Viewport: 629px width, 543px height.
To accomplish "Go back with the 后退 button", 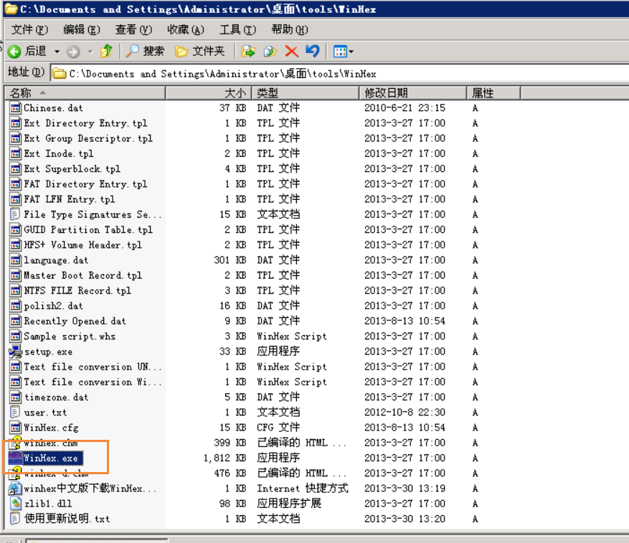I will [x=27, y=52].
